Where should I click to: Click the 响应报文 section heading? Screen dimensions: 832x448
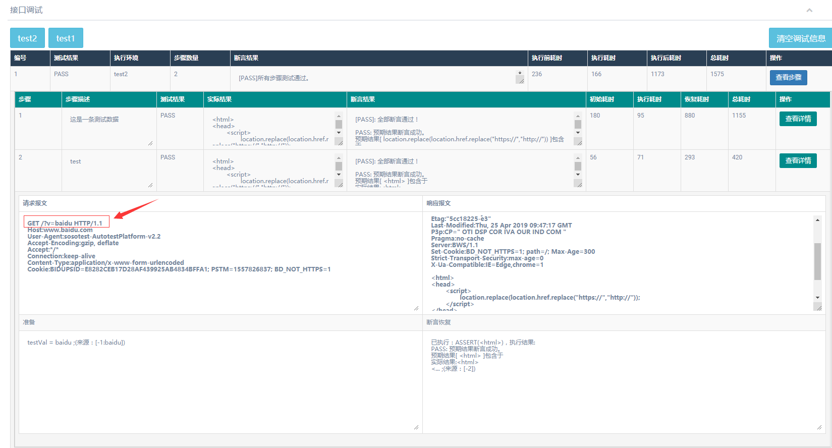(x=438, y=203)
